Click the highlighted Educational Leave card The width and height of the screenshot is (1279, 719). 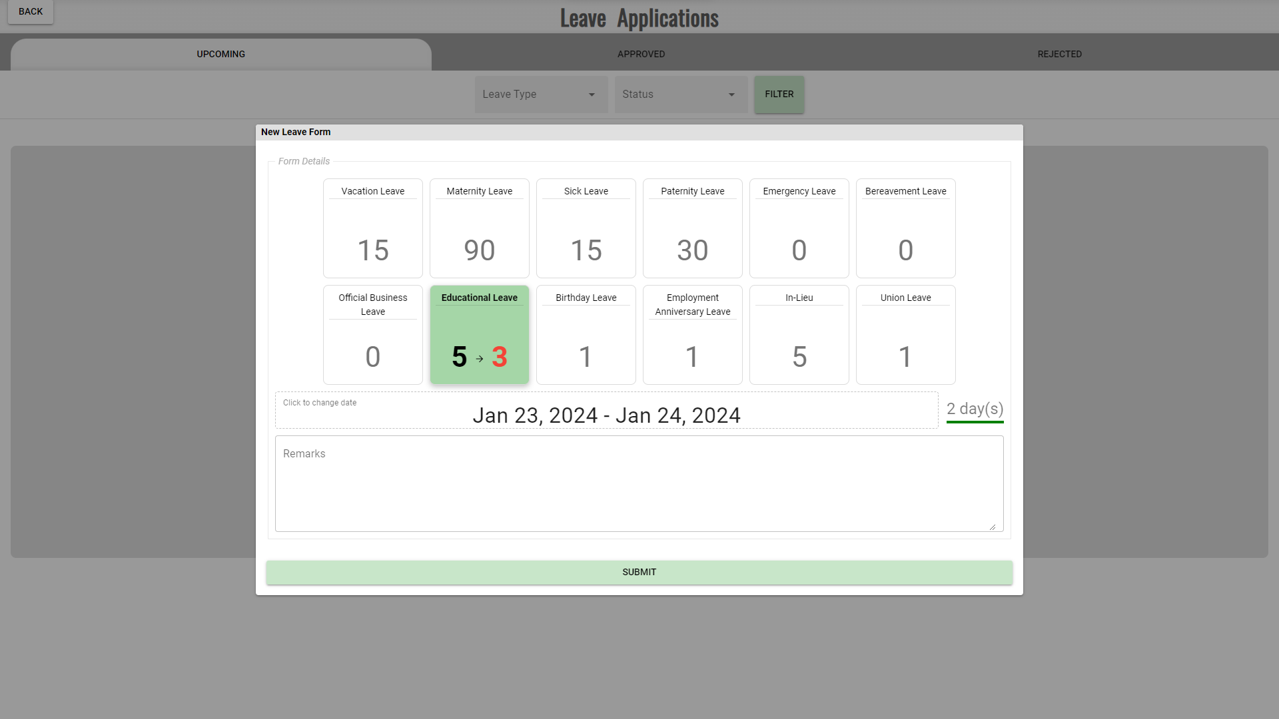point(479,335)
